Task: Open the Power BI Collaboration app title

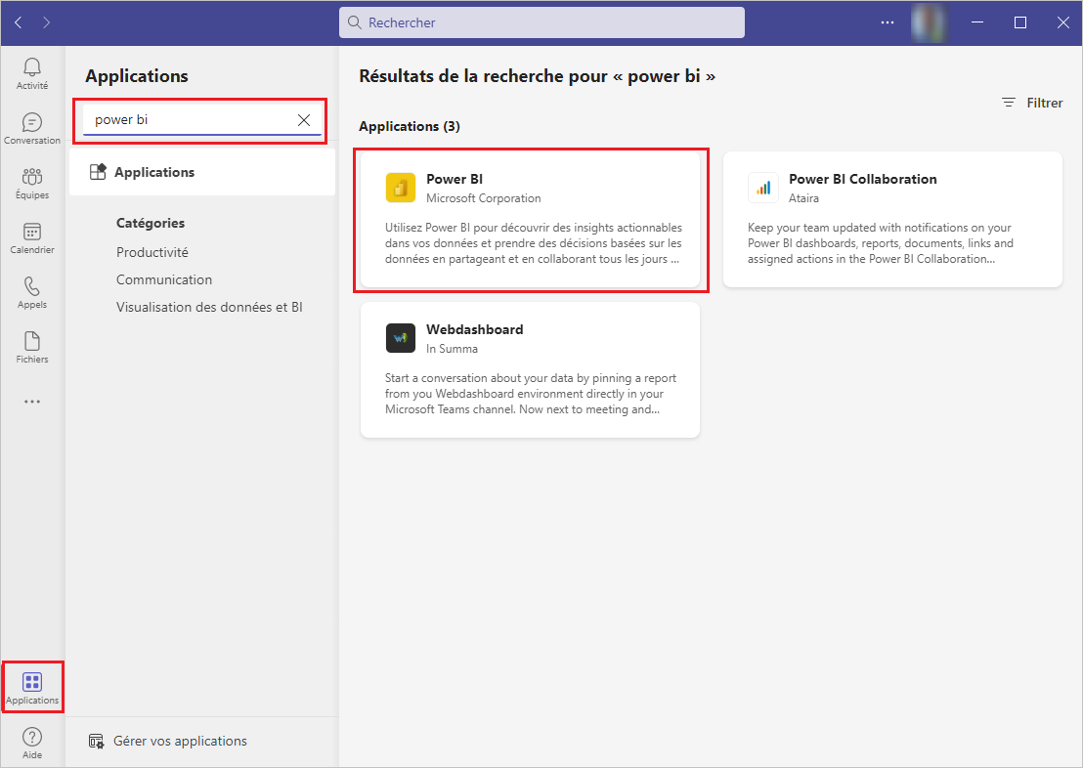Action: [x=863, y=179]
